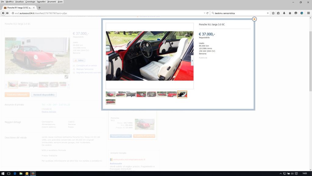Bookmark this page with the star icon
The width and height of the screenshot is (312, 176).
(x=273, y=13)
